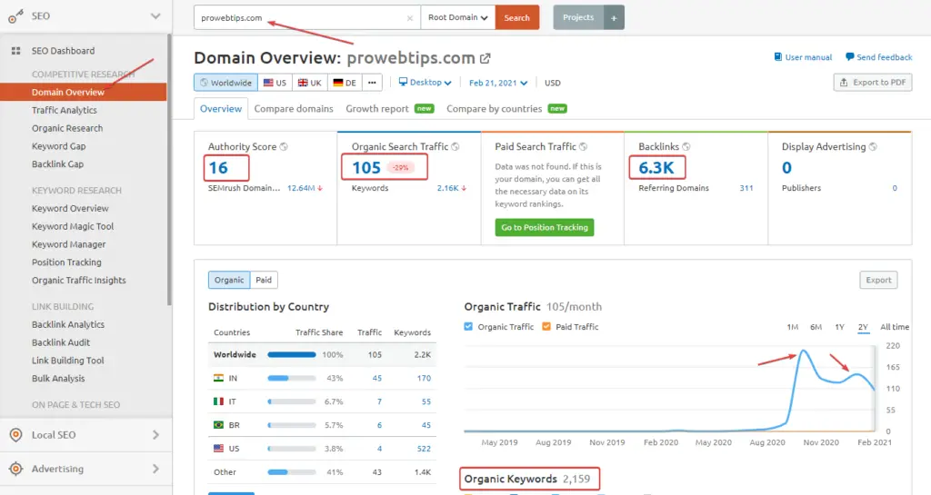Click the SEO key icon in sidebar
Screen dimensions: 931x495
pos(15,16)
